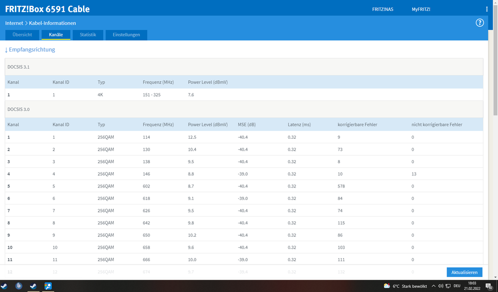
Task: Open the MyFRITZ! link
Action: click(421, 9)
